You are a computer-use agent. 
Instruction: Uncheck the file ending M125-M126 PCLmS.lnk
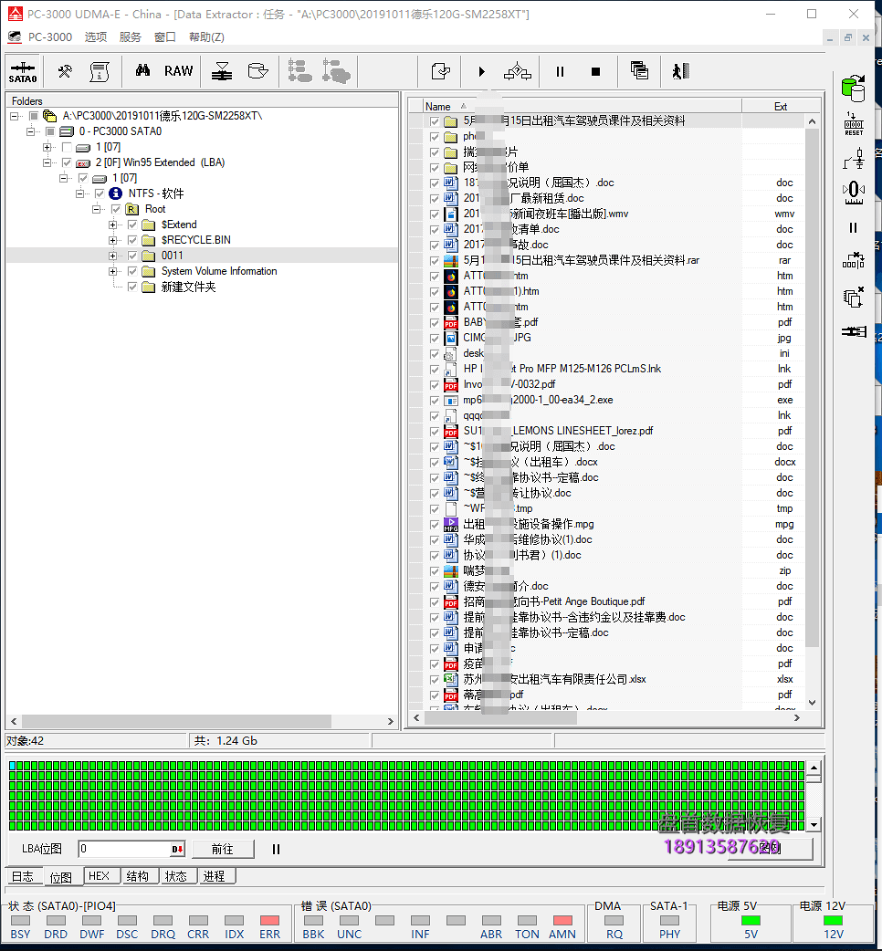[x=435, y=369]
